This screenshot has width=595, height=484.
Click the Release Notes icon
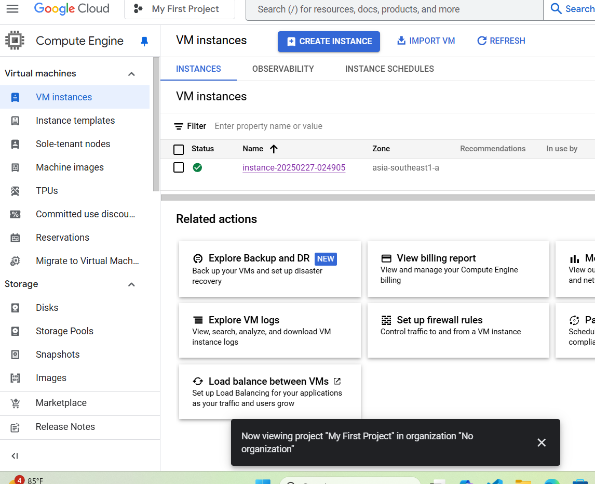pos(15,427)
